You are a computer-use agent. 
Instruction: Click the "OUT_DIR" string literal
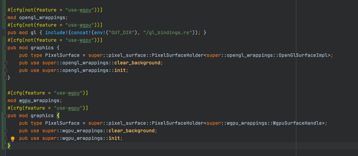click(122, 33)
